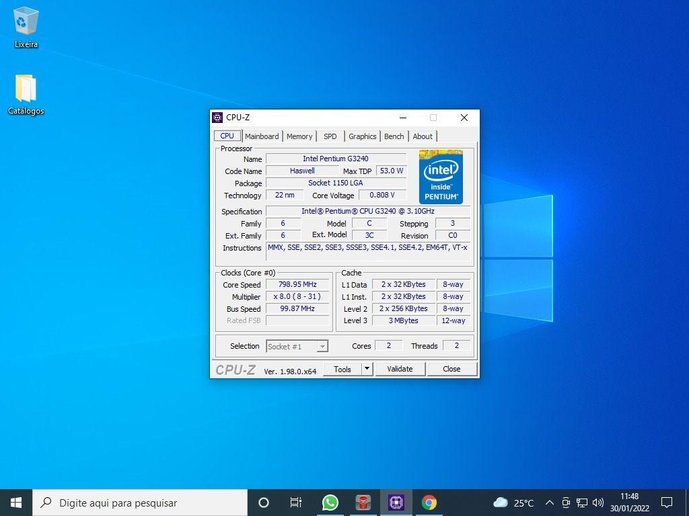The image size is (689, 516).
Task: Click the Cortana circle icon on taskbar
Action: click(264, 503)
